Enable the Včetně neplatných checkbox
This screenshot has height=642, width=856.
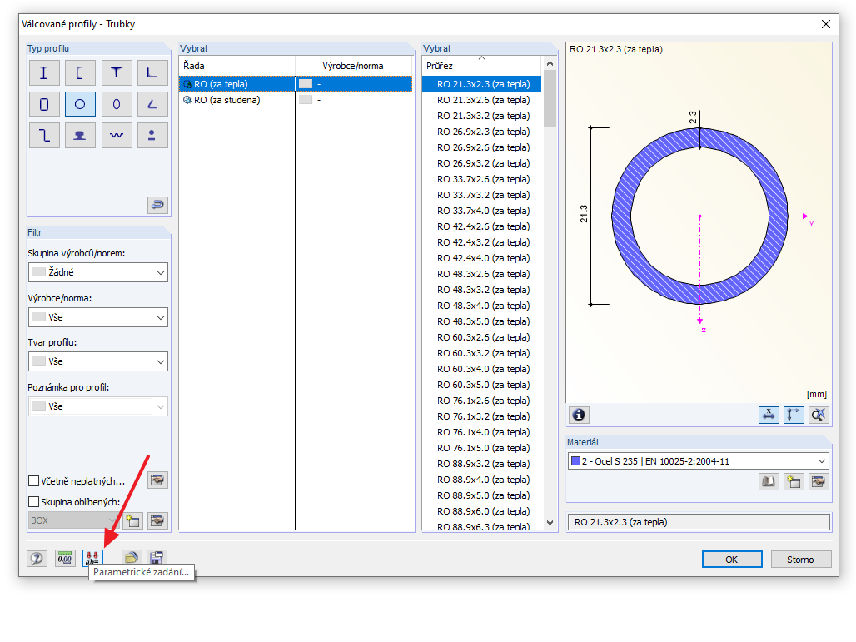[34, 481]
